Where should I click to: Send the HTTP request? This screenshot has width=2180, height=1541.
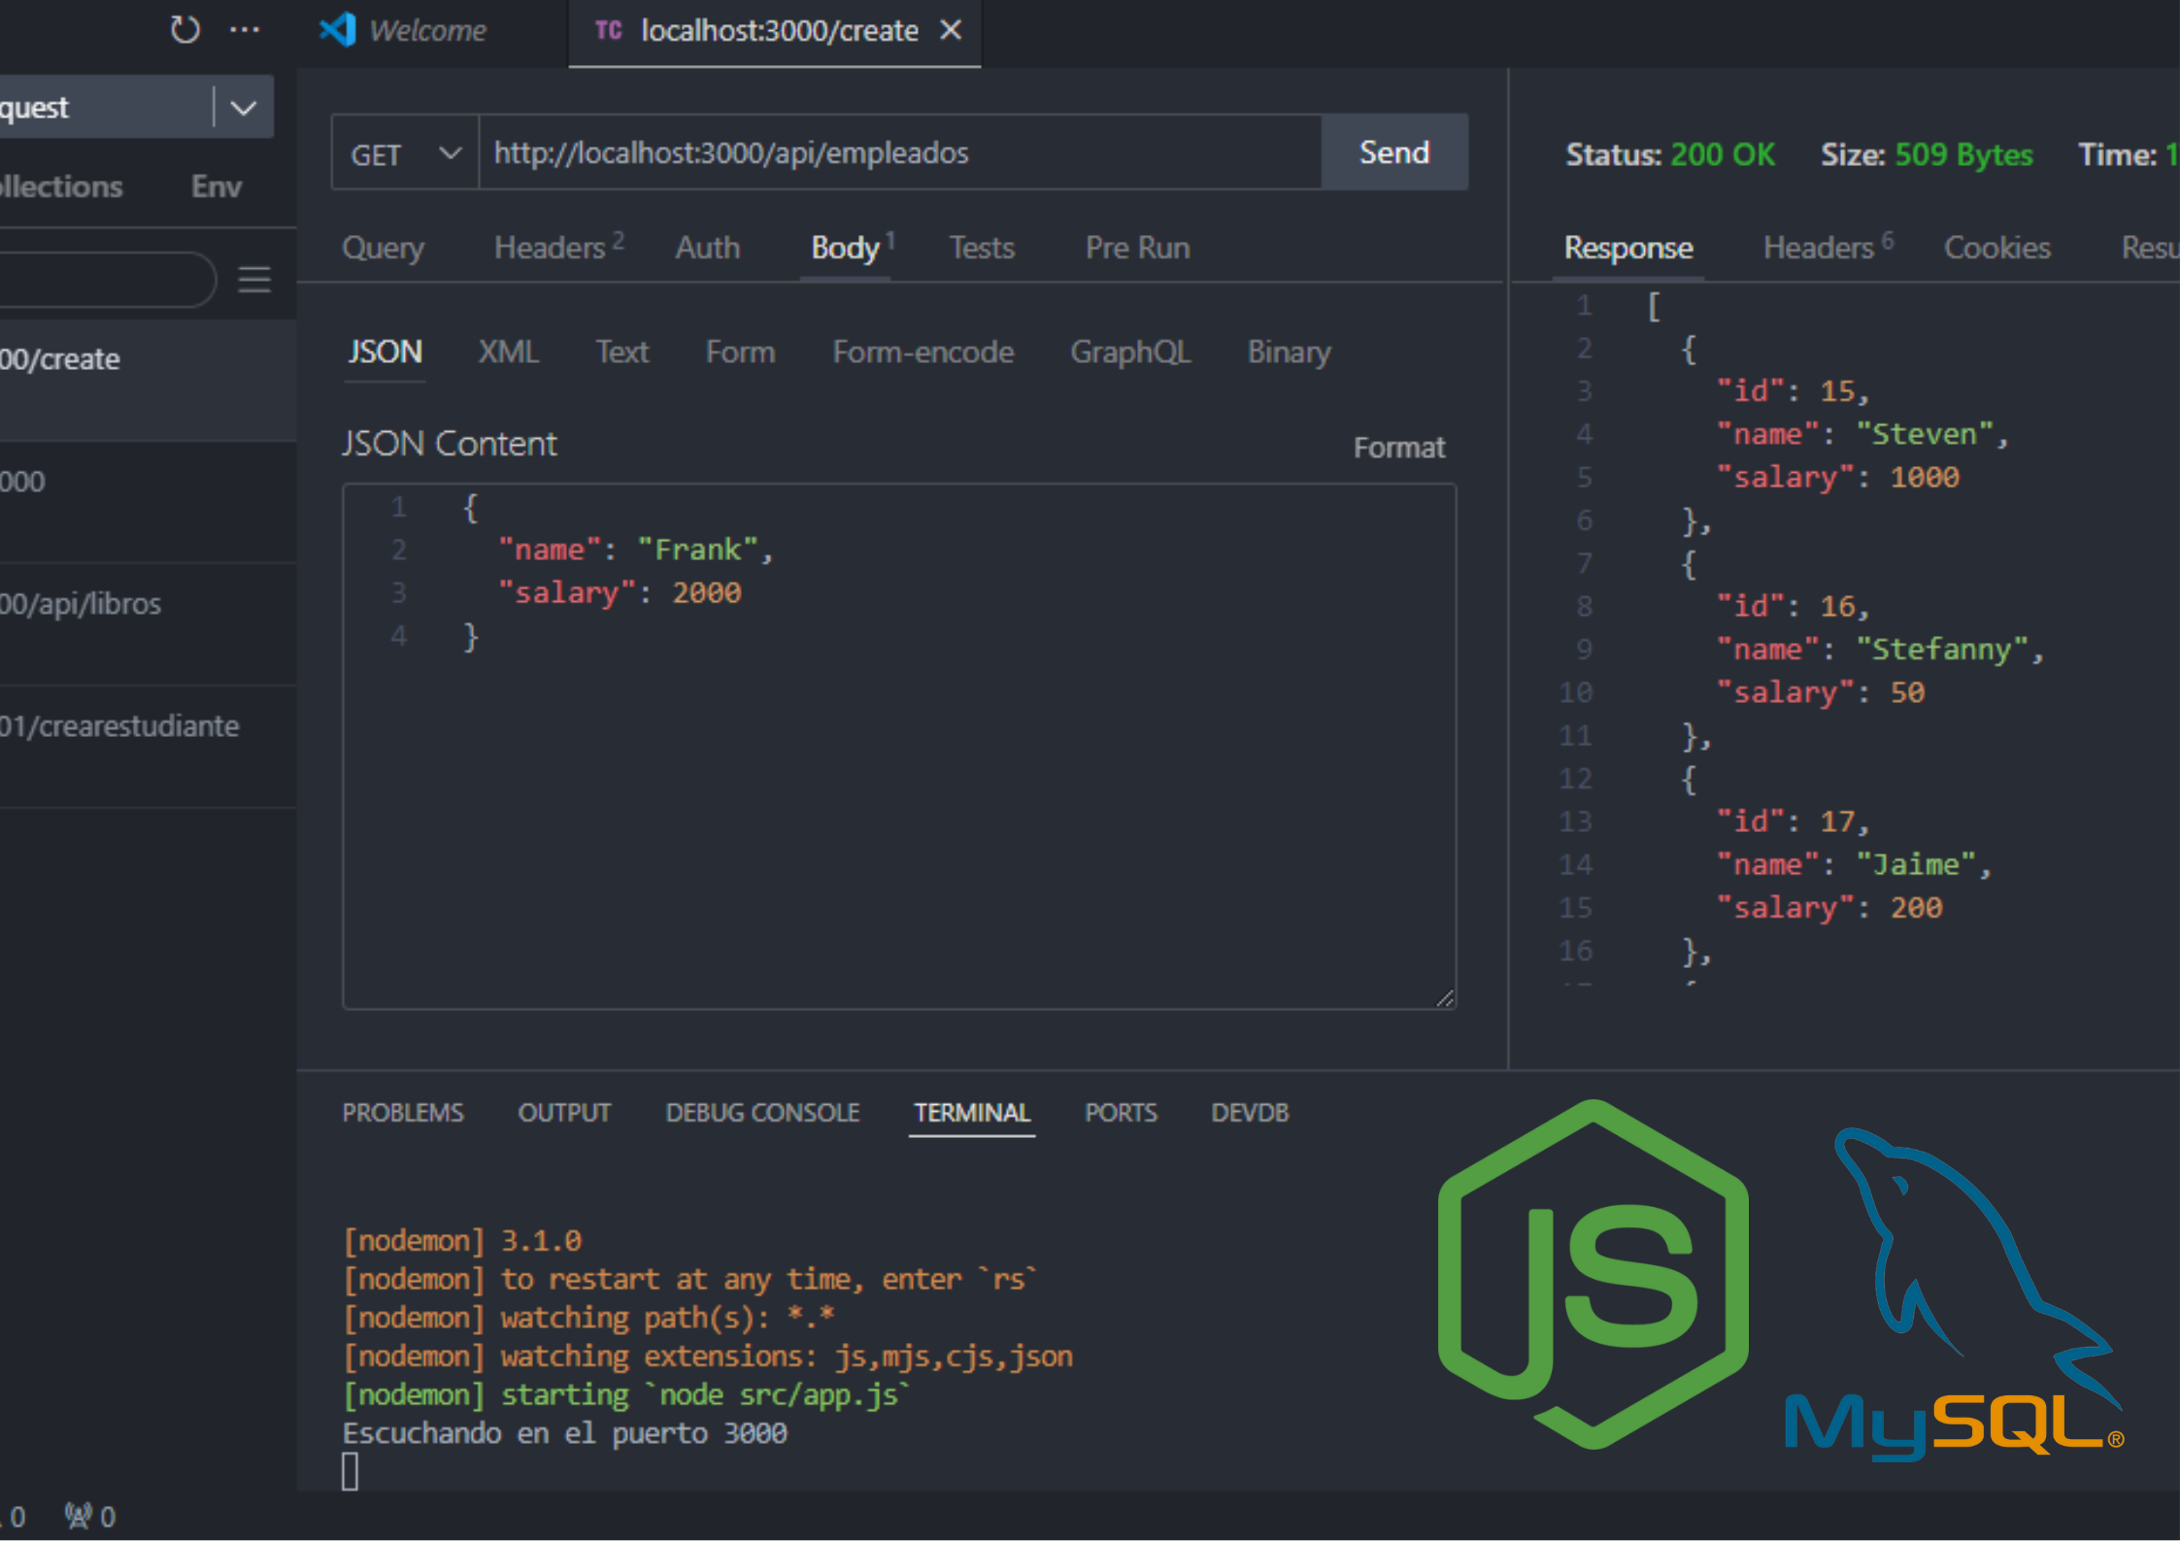(x=1394, y=152)
